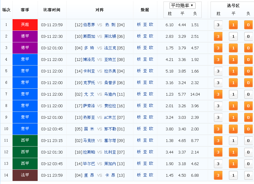Open the 平均赔率 dropdown

[x=182, y=6]
